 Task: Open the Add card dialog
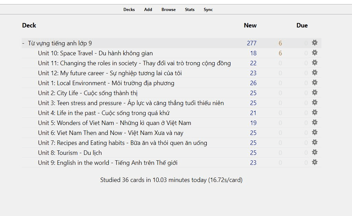click(148, 10)
